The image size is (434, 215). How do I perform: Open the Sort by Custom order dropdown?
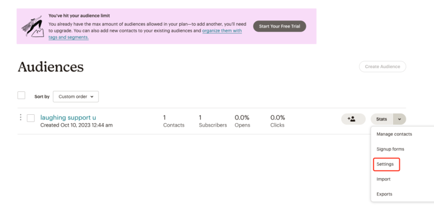point(76,97)
